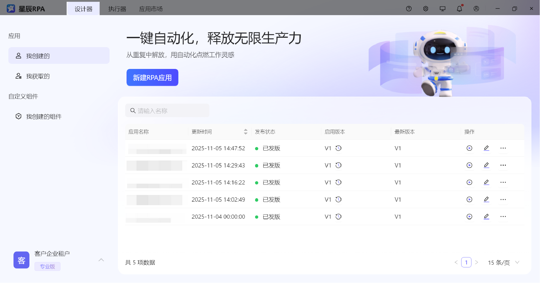Run the app updated on 2025-11-04
Image resolution: width=540 pixels, height=283 pixels.
click(x=469, y=216)
